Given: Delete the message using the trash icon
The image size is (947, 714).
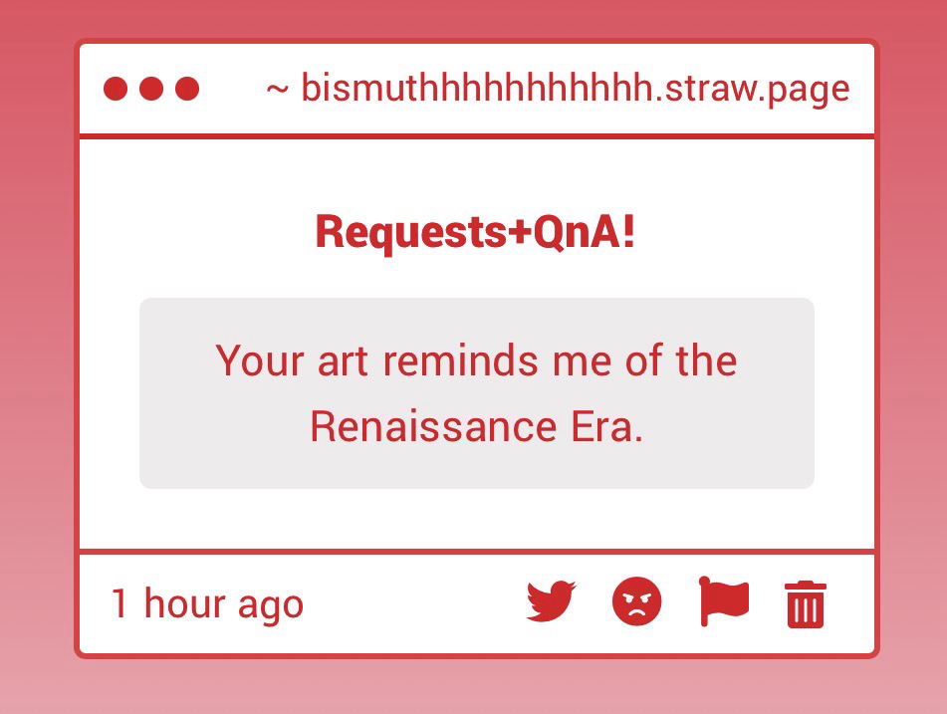Looking at the screenshot, I should [x=806, y=603].
